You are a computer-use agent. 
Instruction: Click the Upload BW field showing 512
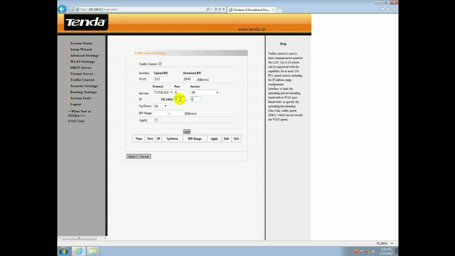[x=160, y=79]
